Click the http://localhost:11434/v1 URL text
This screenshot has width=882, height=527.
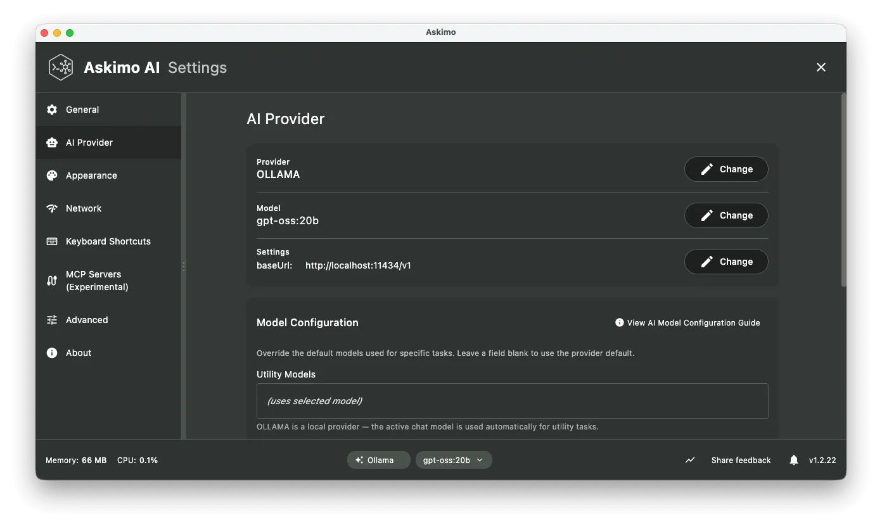(x=358, y=265)
